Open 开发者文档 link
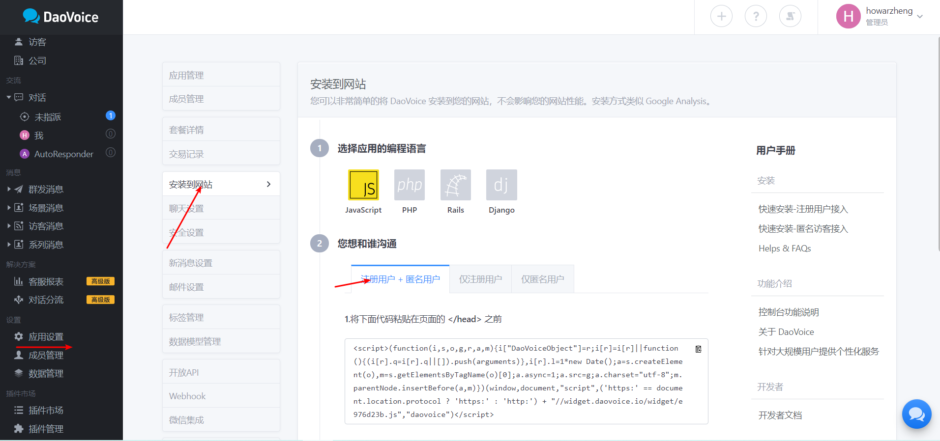This screenshot has width=940, height=441. coord(780,415)
